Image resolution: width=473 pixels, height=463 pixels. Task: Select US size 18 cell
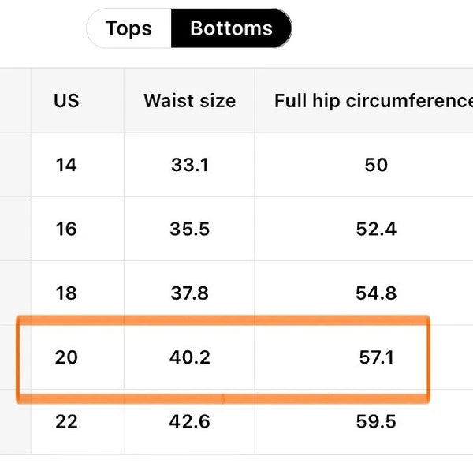66,293
